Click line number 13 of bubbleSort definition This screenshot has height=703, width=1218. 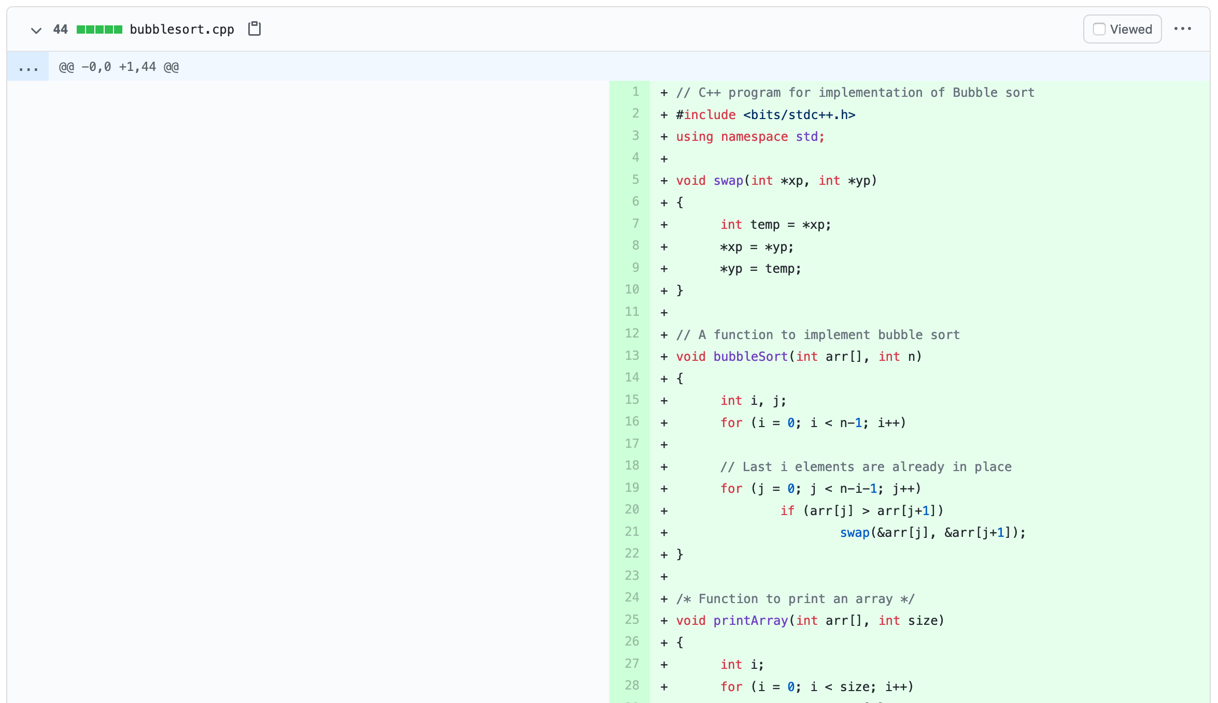(632, 356)
